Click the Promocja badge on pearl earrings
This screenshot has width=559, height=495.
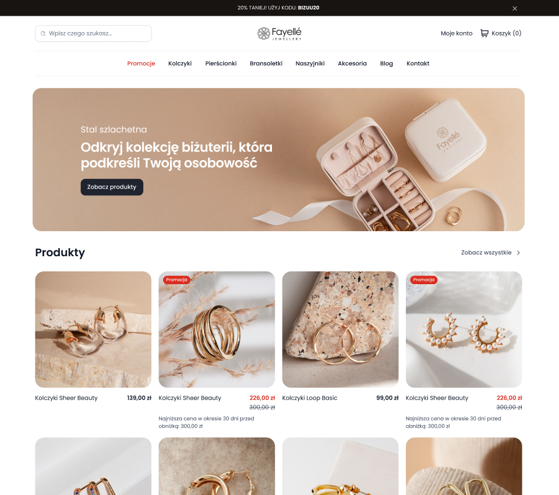point(423,280)
